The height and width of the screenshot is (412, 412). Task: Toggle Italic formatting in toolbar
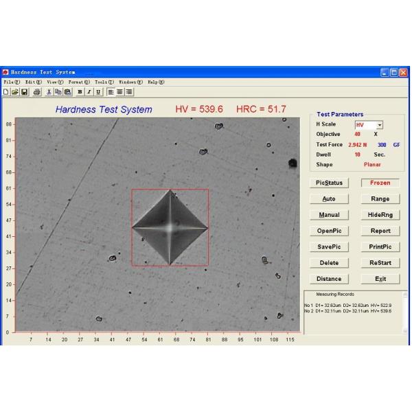click(x=89, y=91)
